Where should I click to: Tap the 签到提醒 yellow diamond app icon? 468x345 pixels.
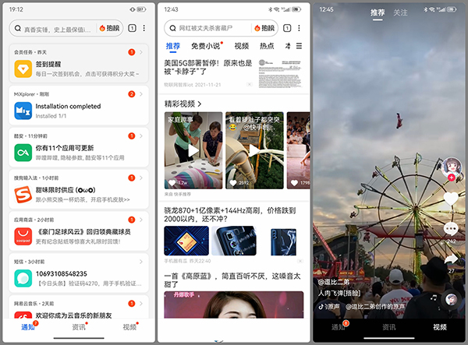23,71
